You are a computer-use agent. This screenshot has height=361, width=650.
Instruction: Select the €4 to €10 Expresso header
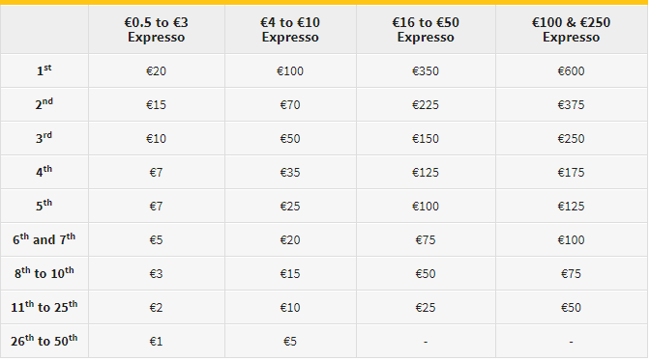[290, 29]
